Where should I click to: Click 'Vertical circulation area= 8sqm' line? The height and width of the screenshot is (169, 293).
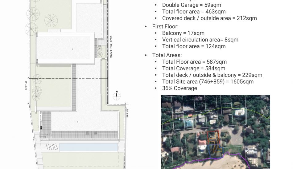200,40
